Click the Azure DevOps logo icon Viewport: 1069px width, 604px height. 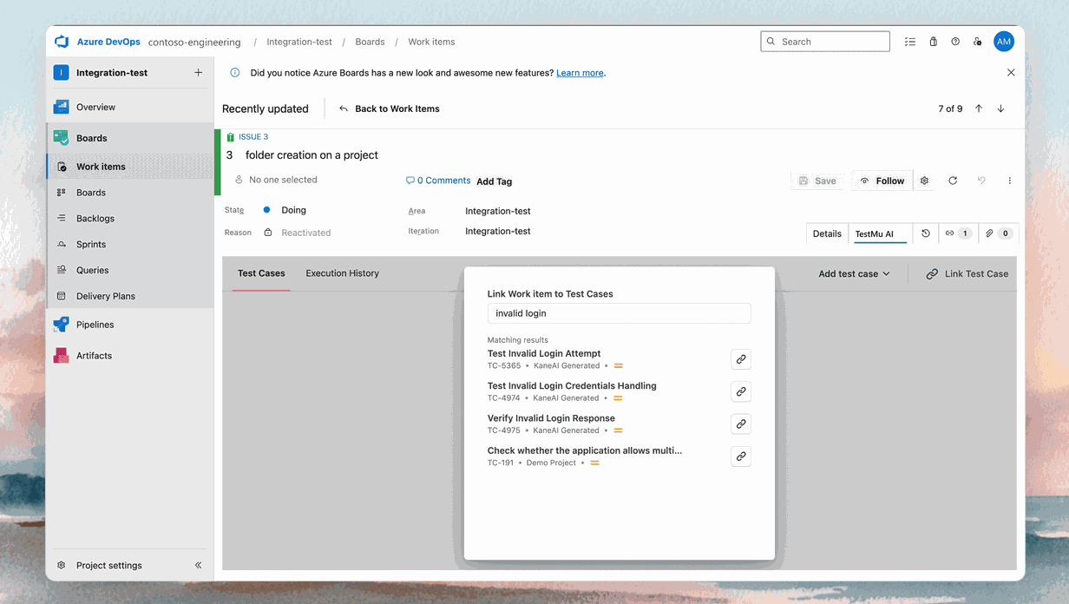click(62, 42)
